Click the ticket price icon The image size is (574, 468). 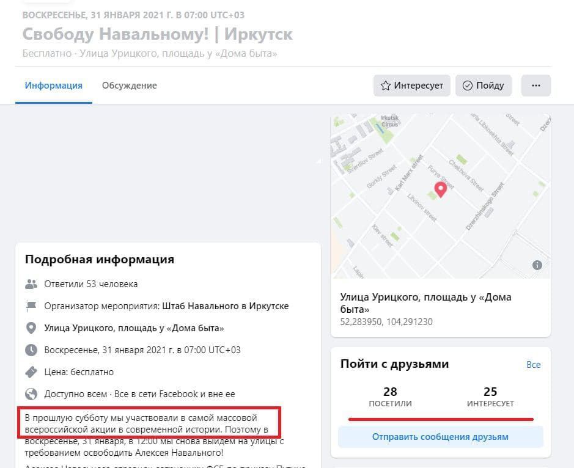tap(31, 371)
